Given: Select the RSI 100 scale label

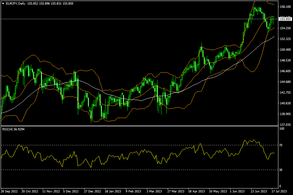Looking at the screenshot, I should click(282, 129).
